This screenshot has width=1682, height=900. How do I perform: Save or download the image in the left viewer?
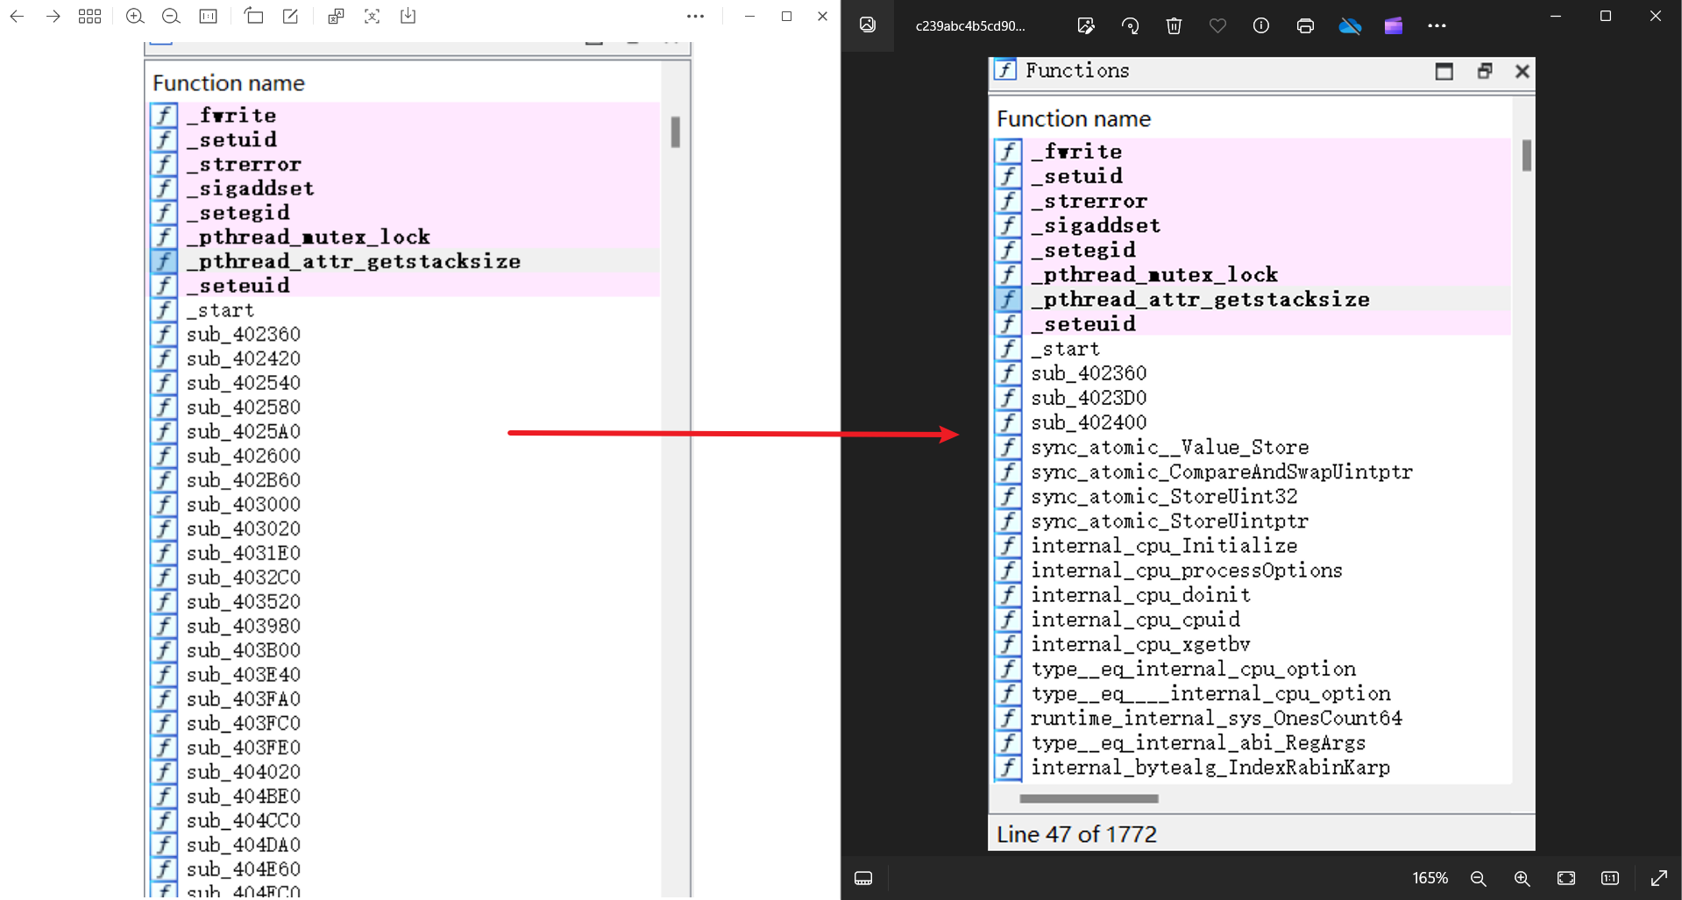(x=408, y=17)
